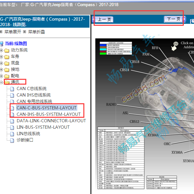Click the PAM label in diagram

click(146, 54)
